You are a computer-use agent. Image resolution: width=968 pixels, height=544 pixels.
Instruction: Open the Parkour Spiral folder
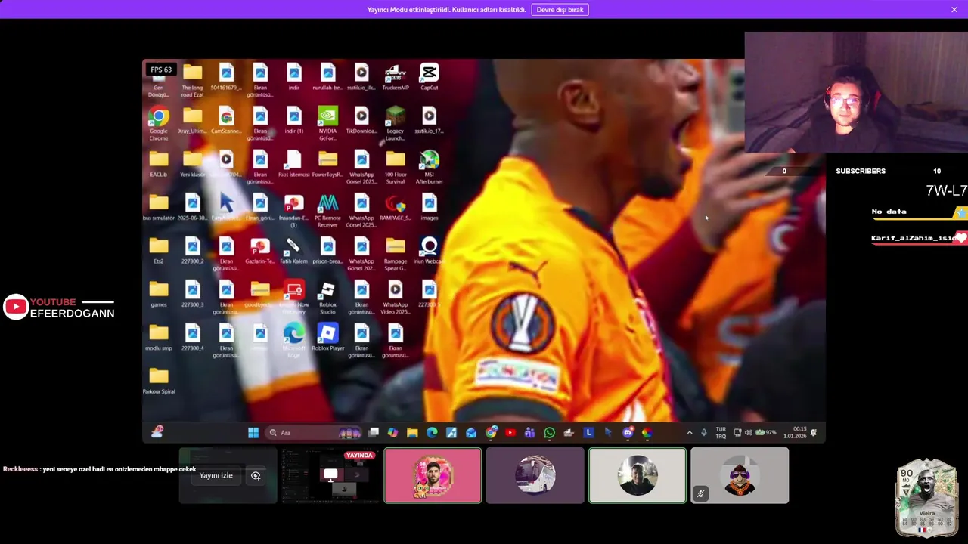(158, 380)
